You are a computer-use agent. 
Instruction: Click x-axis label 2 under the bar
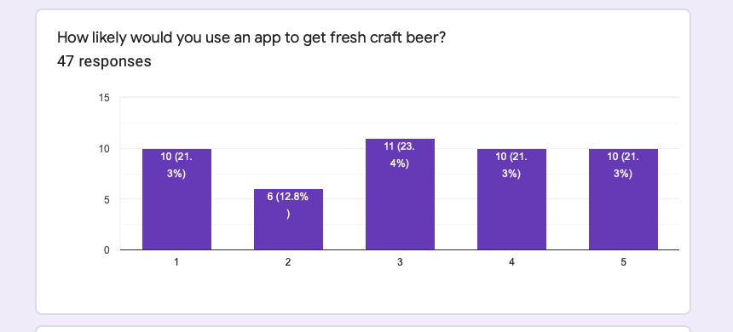click(288, 262)
